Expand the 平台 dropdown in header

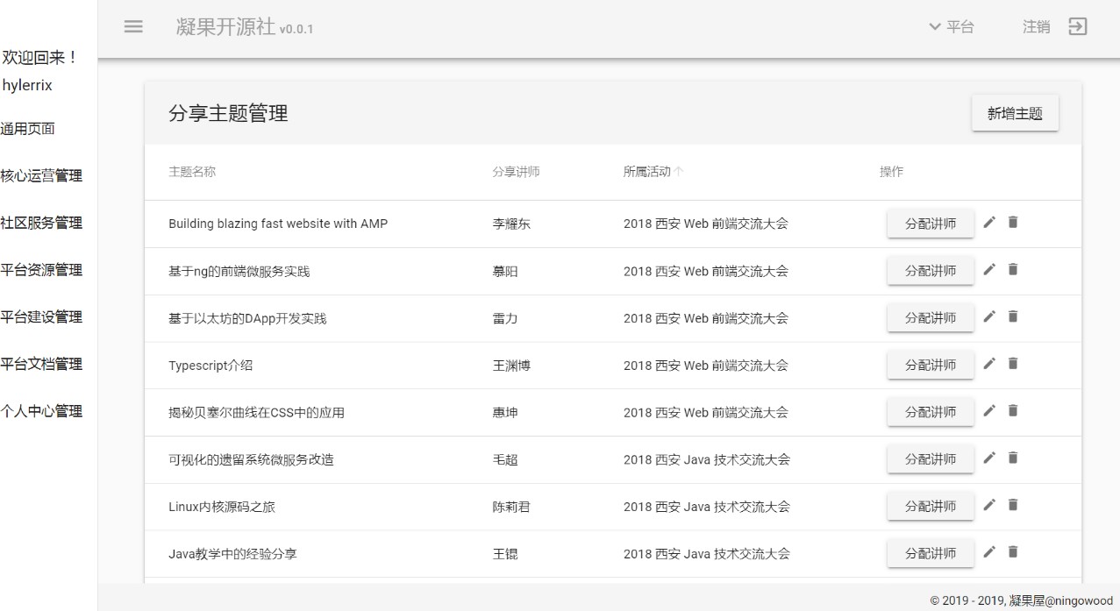click(x=951, y=27)
